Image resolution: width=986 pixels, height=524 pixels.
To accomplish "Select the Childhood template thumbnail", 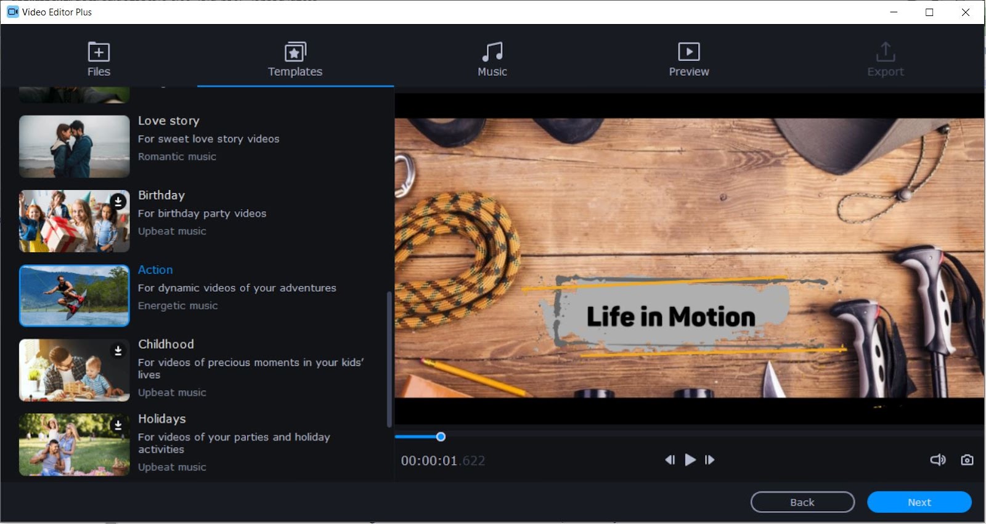I will [75, 370].
